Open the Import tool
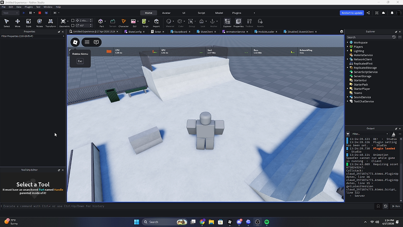 (x=156, y=22)
